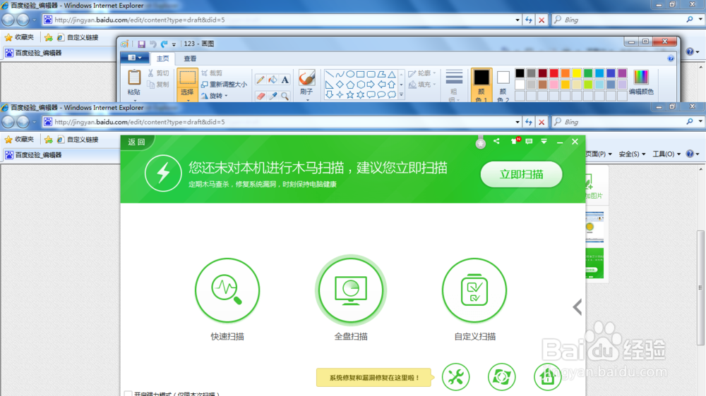Open 收藏夹 favorites in front IE window
Image resolution: width=706 pixels, height=396 pixels.
coord(19,140)
